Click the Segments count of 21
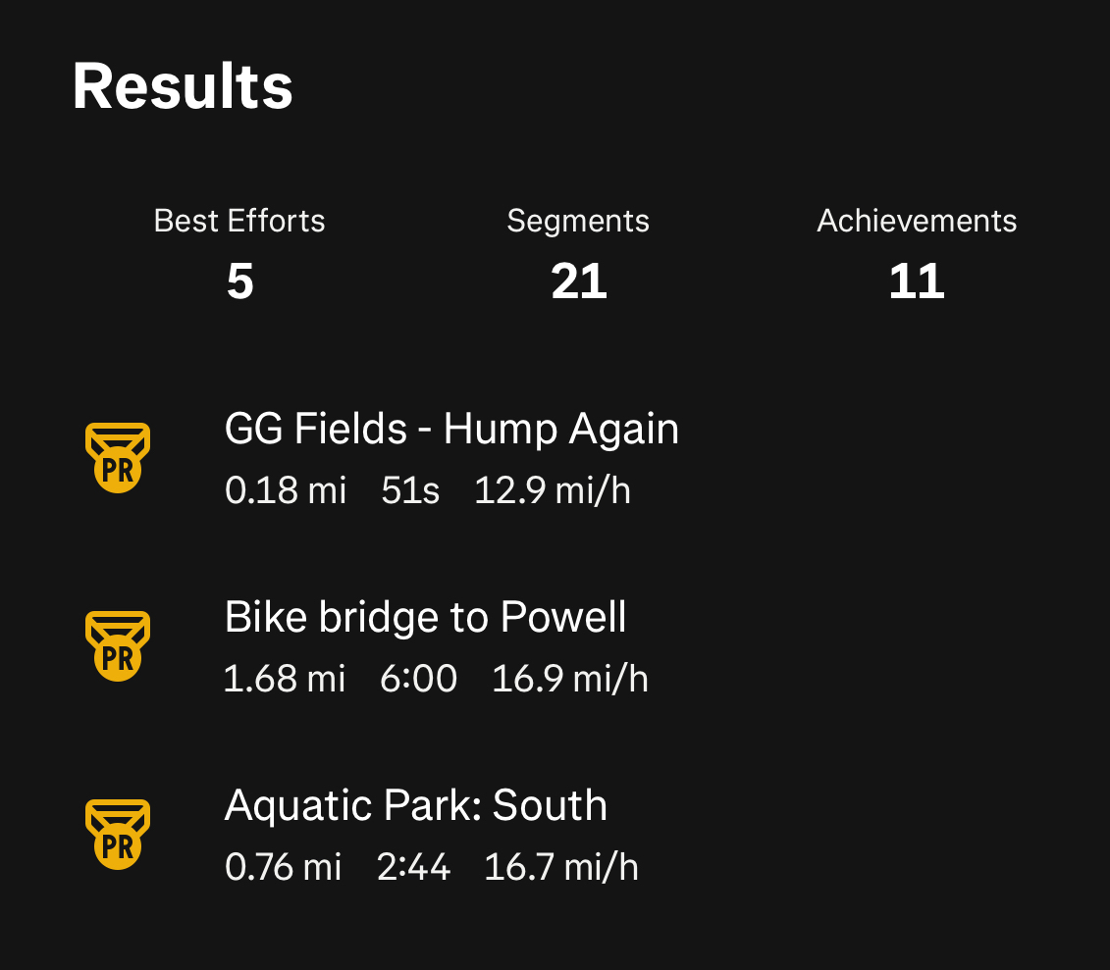 579,281
